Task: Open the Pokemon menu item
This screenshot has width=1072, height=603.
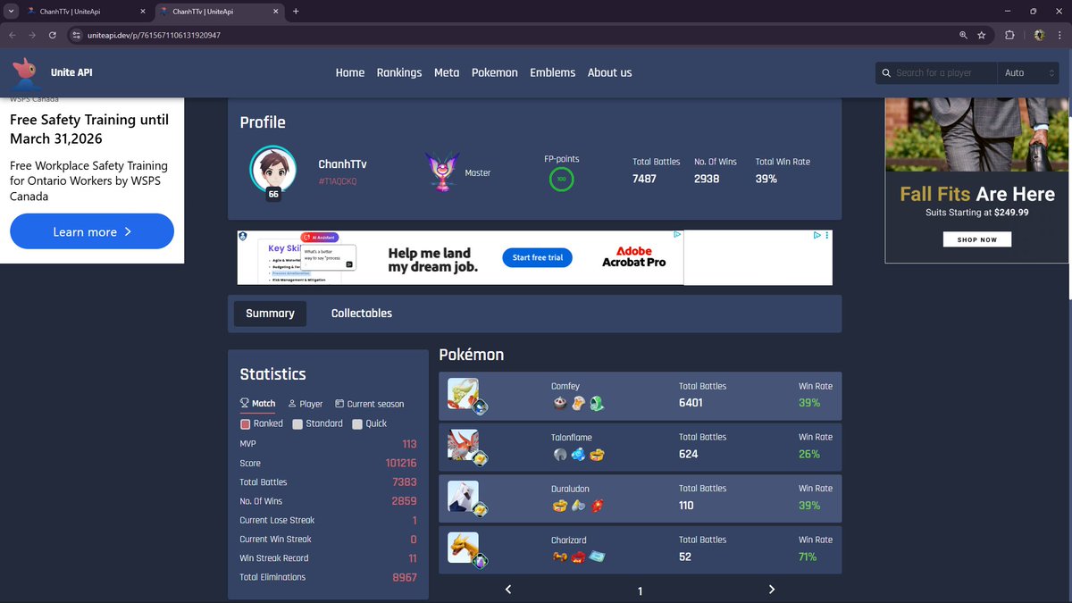Action: coord(495,72)
